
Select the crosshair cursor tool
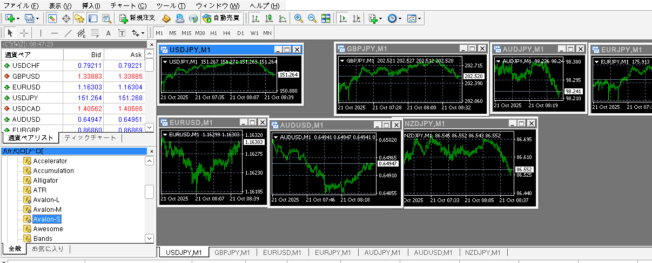tap(24, 33)
